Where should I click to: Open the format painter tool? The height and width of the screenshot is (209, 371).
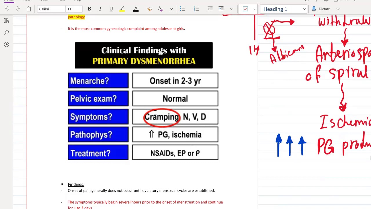150,9
